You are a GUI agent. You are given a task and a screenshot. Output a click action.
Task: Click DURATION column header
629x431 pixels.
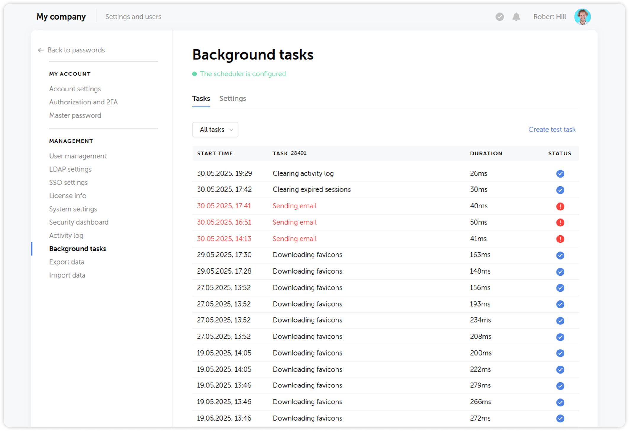[x=486, y=153]
